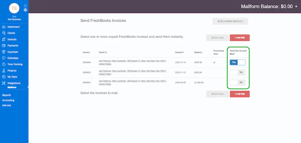Click balance $1,000.00
301x143 pixels.
[x=199, y=83]
